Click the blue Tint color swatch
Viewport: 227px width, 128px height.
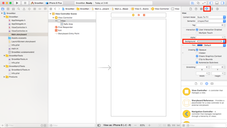pyautogui.click(x=200, y=45)
